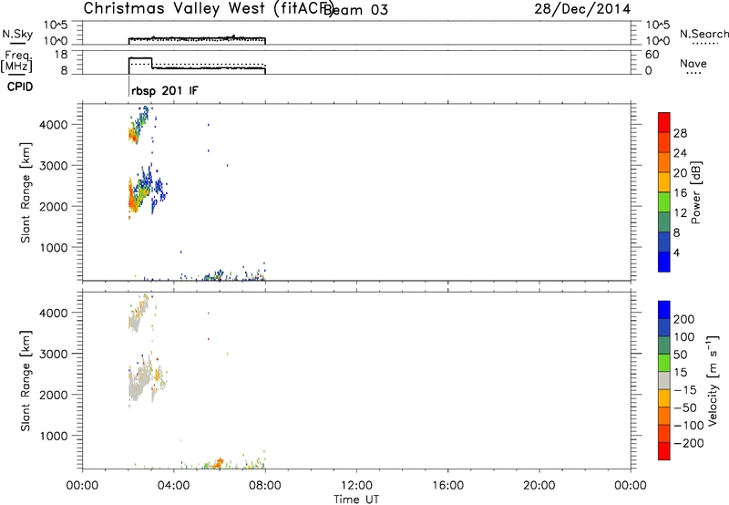Viewport: 729px width, 505px height.
Task: Click the "Time UT" axis title
Action: coord(356,500)
